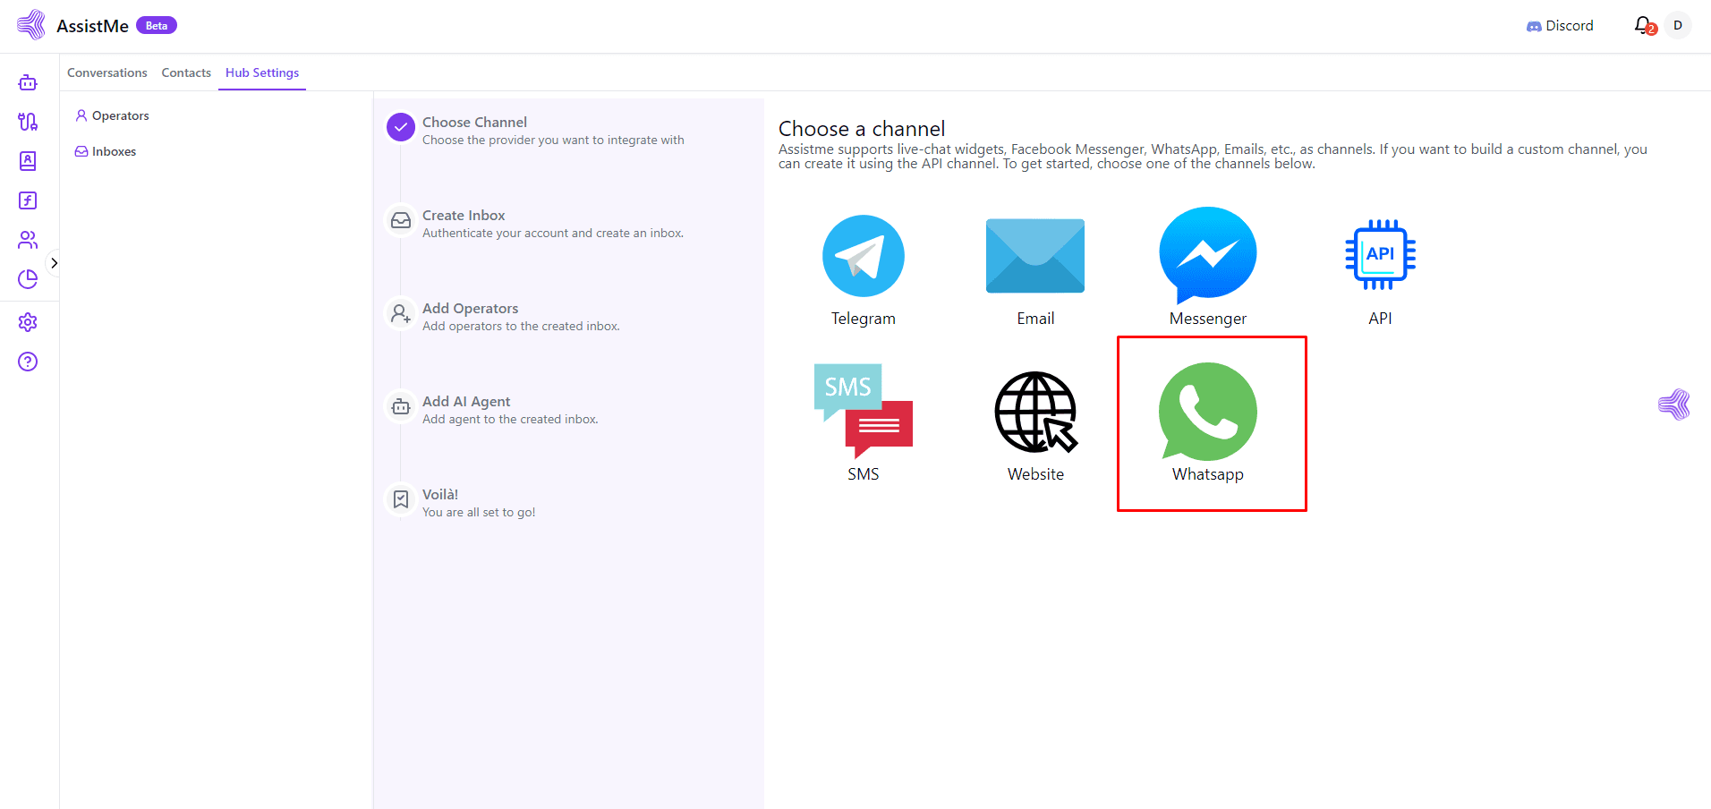The height and width of the screenshot is (809, 1711).
Task: Open the Inboxes menu item
Action: pos(106,151)
